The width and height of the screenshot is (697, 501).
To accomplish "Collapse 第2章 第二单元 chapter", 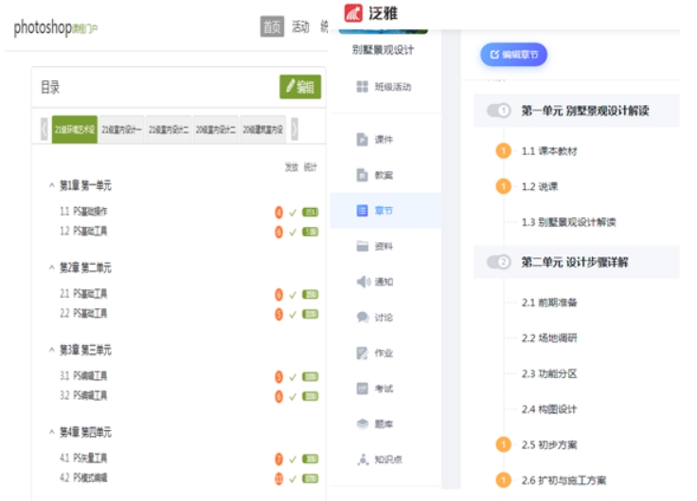I will [51, 268].
